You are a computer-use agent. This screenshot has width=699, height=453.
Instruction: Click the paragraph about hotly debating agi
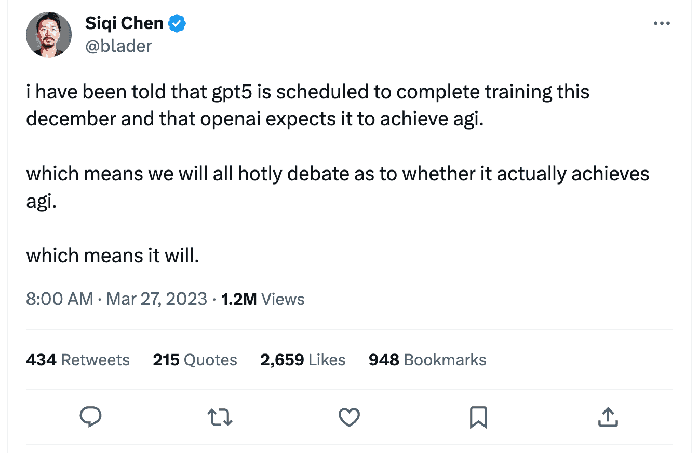click(x=338, y=187)
